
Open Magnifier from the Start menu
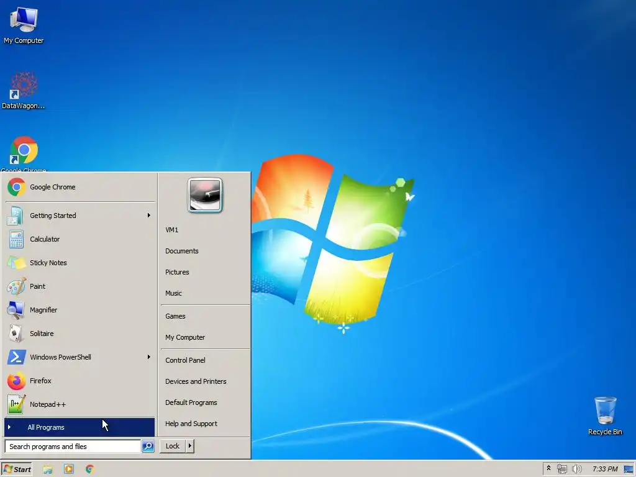click(80, 310)
